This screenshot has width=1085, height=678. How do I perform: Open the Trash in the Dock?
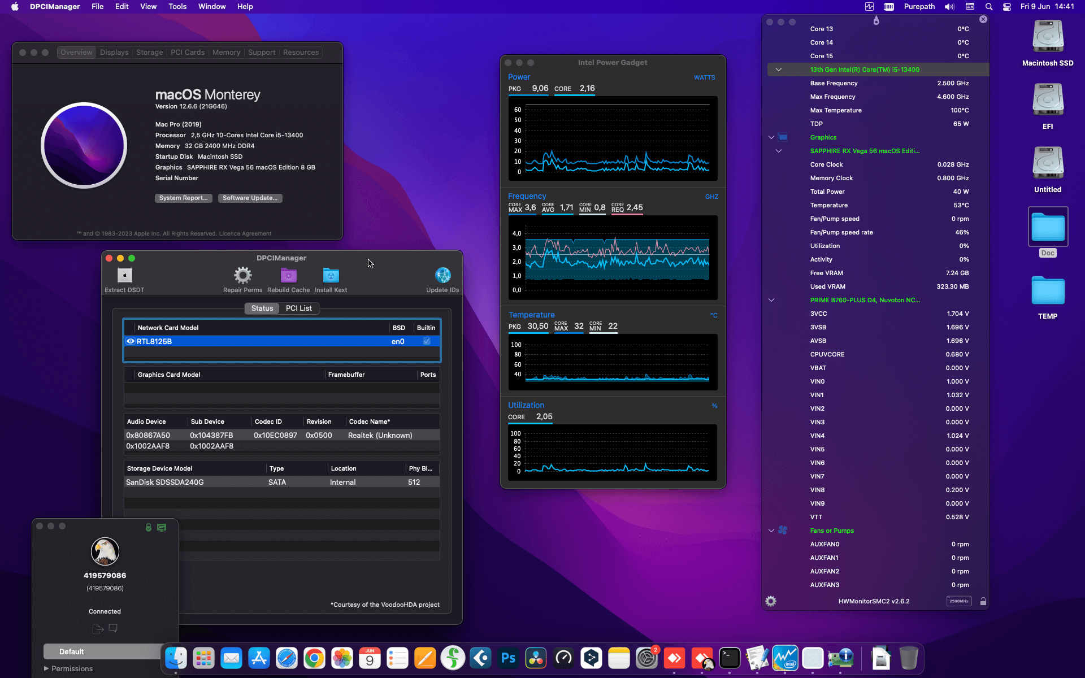point(909,658)
